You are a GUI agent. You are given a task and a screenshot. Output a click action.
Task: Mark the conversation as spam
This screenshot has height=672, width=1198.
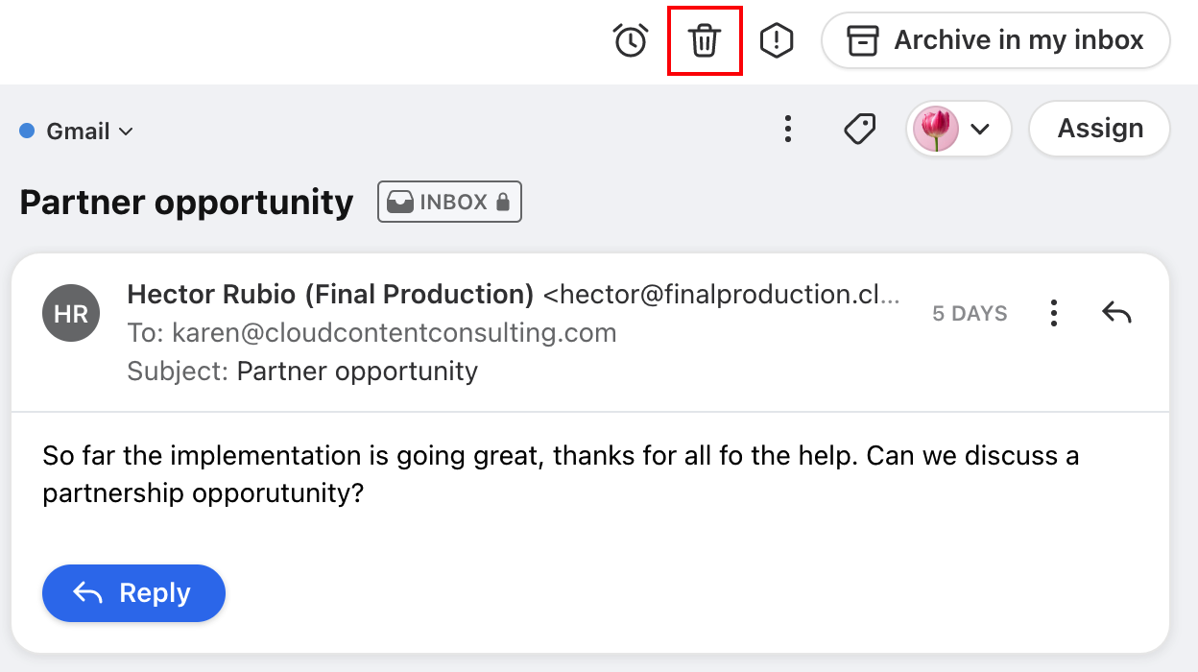coord(776,40)
